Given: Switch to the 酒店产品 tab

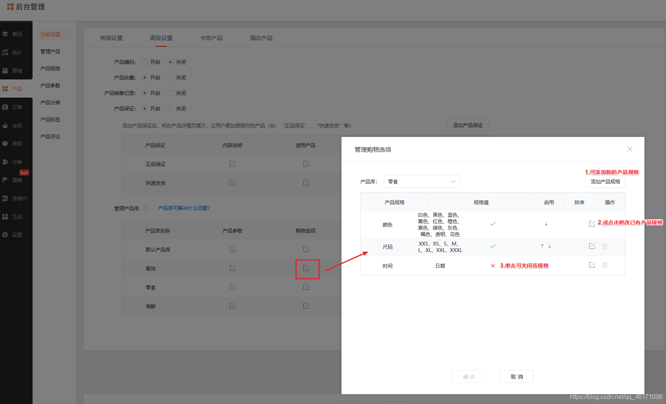Looking at the screenshot, I should coord(261,38).
